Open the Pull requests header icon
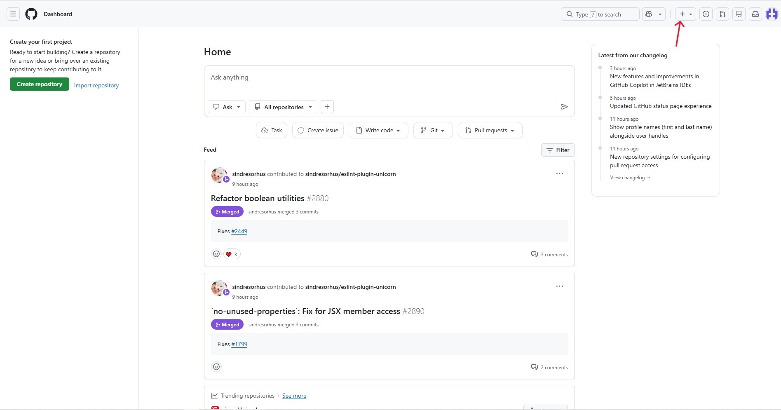Screen dimensions: 781x410 click(x=722, y=14)
